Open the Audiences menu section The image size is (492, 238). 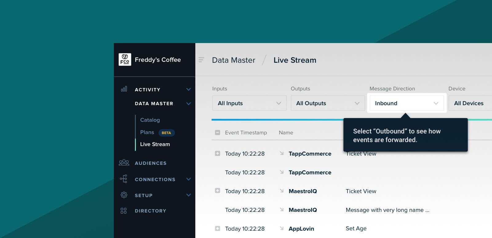coord(151,163)
